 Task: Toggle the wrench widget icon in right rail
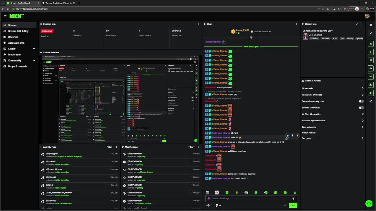point(371,93)
